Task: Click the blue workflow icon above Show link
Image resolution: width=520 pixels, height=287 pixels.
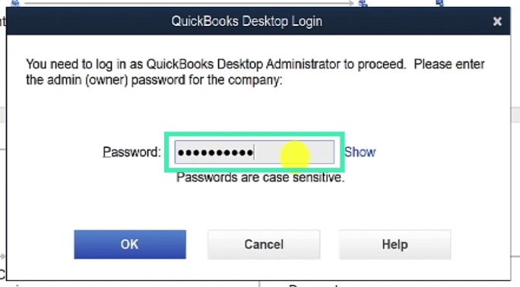Action: tap(363, 3)
